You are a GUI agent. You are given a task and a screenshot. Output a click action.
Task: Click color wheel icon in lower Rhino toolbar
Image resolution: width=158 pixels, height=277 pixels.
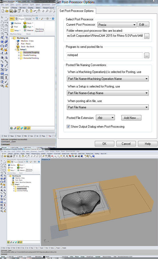[x=73, y=156]
